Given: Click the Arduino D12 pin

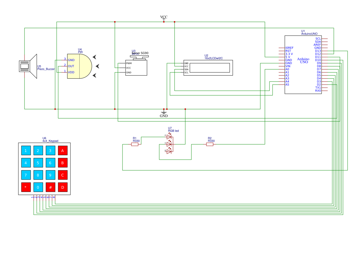Looking at the screenshot, I should click(318, 54).
